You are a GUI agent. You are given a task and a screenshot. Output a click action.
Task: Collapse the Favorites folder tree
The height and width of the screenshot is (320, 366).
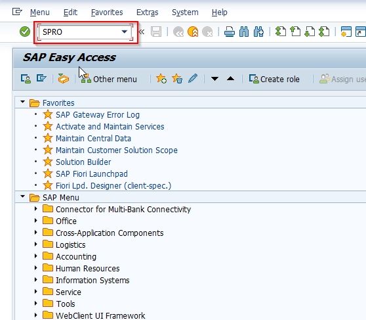click(23, 102)
